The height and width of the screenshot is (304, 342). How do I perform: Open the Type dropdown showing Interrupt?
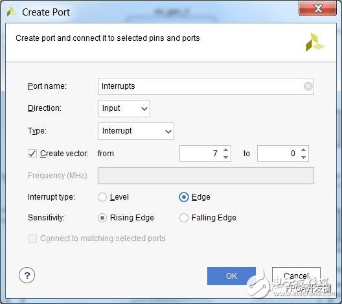[136, 131]
